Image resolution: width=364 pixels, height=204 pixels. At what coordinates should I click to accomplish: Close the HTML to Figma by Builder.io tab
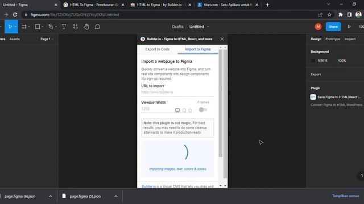[189, 5]
